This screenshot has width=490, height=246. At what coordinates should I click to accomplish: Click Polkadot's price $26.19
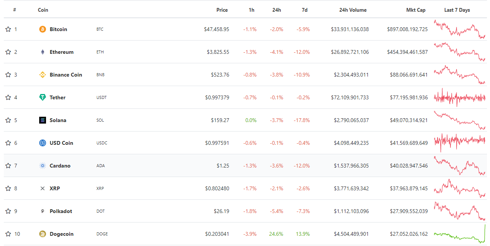221,211
